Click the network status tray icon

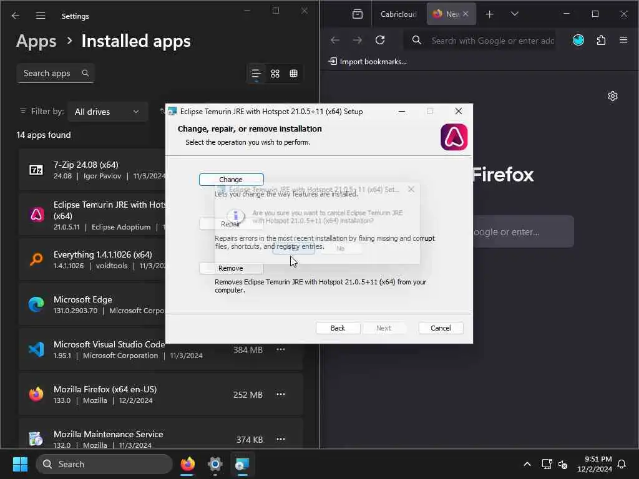tap(547, 464)
